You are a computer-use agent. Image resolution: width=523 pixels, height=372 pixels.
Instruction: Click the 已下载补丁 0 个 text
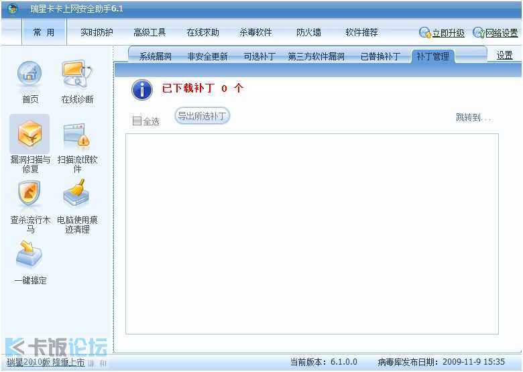[202, 88]
